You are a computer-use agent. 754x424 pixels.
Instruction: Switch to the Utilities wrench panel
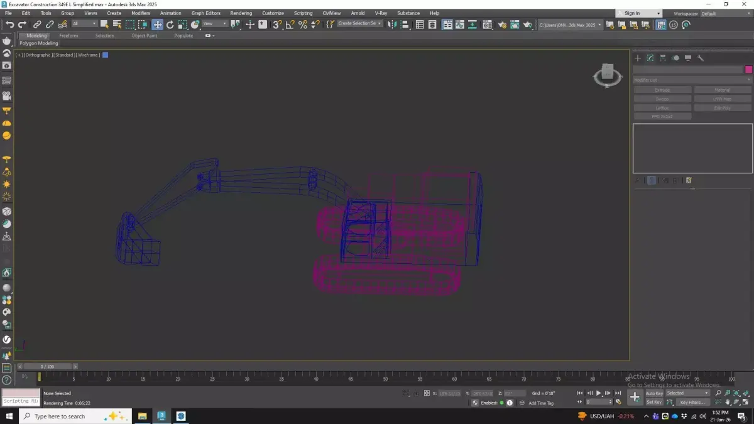coord(701,58)
